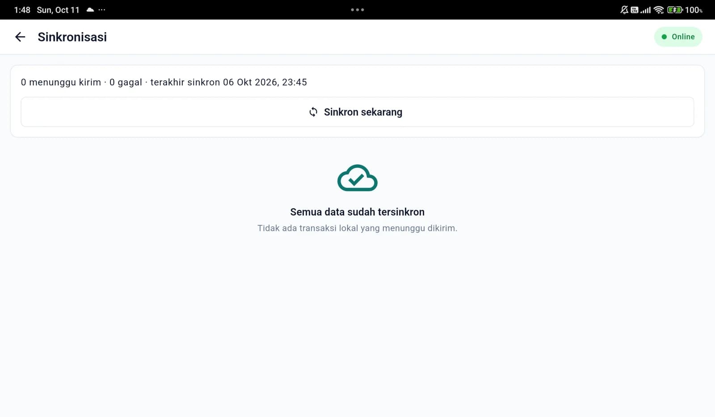The height and width of the screenshot is (417, 715).
Task: Tap the muted notification bell icon
Action: pos(624,10)
